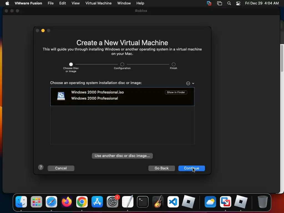Open help with the question mark button
Screen dimensions: 284x213
point(41,167)
